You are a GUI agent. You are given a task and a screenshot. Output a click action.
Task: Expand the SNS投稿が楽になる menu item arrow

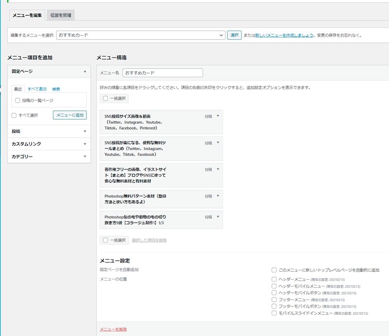218,142
